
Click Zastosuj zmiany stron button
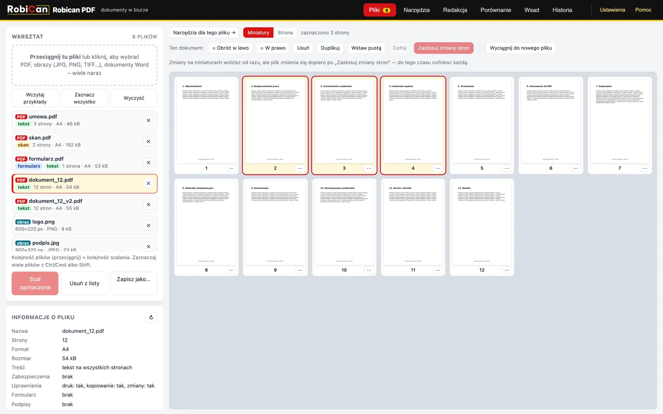tap(444, 48)
